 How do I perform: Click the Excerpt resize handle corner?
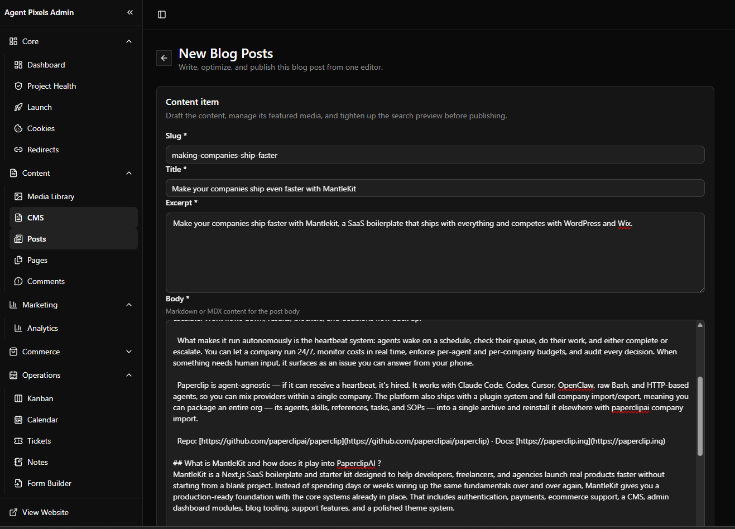[x=702, y=290]
